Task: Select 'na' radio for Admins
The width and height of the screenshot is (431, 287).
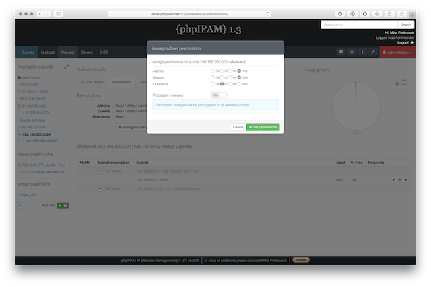Action: point(213,71)
